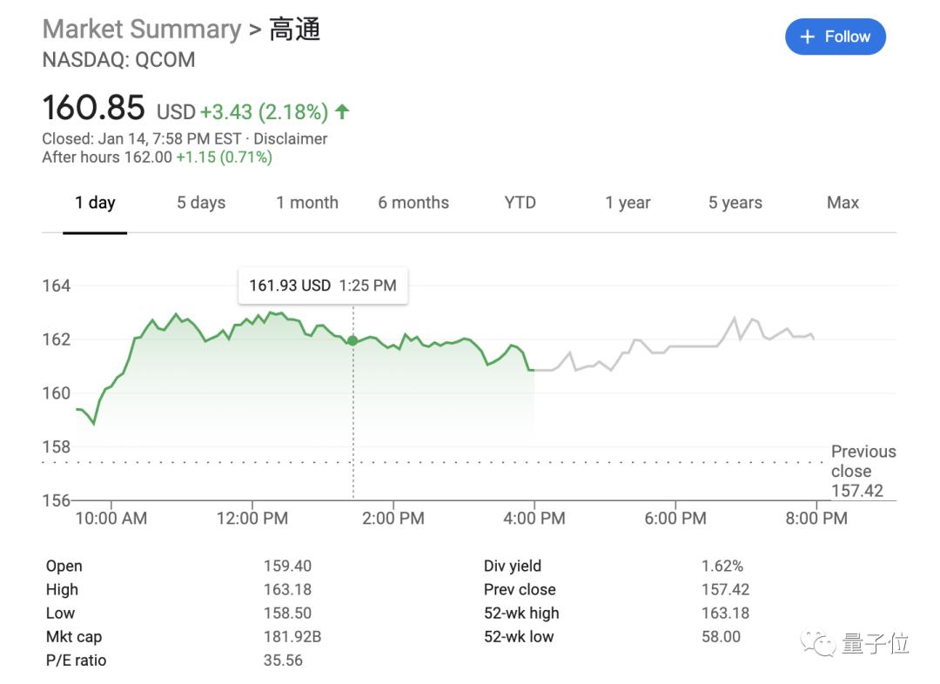This screenshot has width=940, height=684.
Task: Show the 6 months chart tab
Action: (x=413, y=203)
